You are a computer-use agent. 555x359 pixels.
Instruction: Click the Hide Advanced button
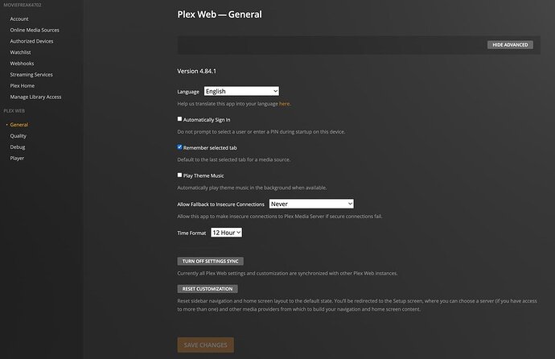click(x=510, y=44)
